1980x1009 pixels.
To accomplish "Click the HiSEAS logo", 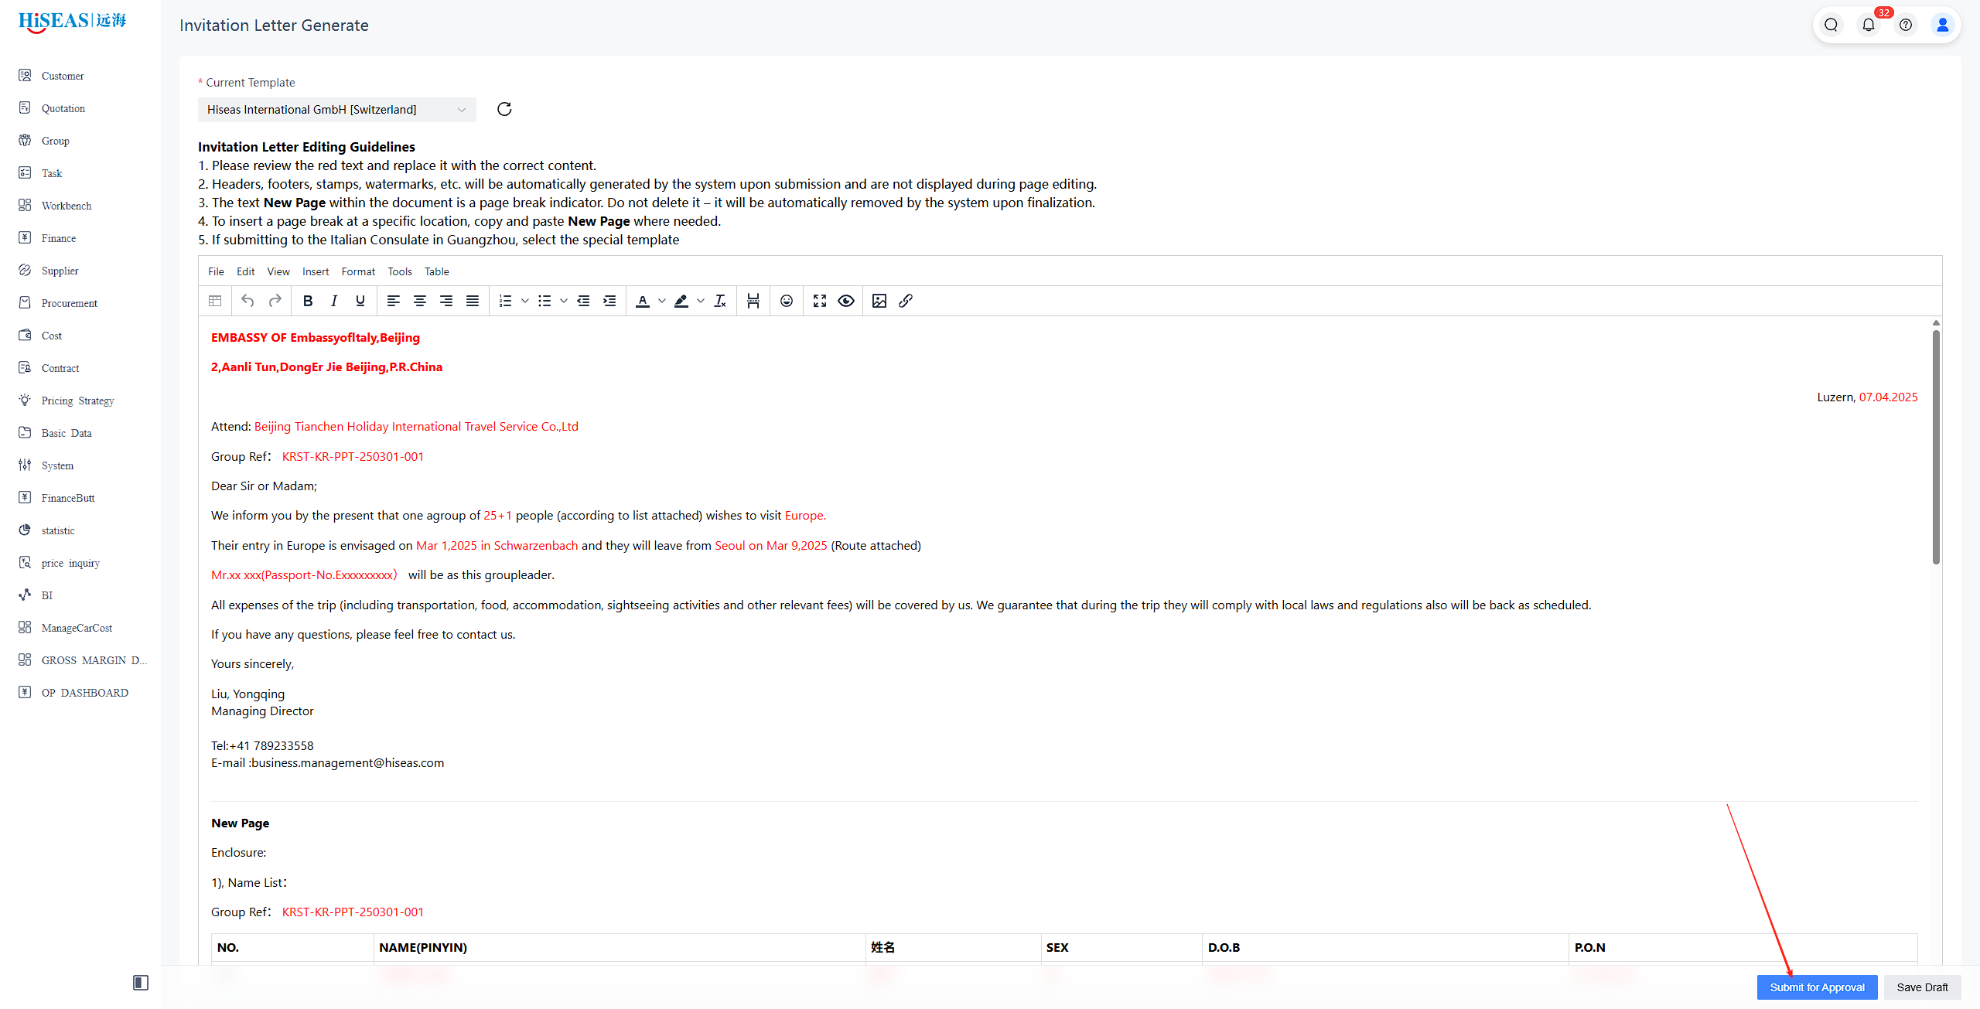I will click(72, 22).
